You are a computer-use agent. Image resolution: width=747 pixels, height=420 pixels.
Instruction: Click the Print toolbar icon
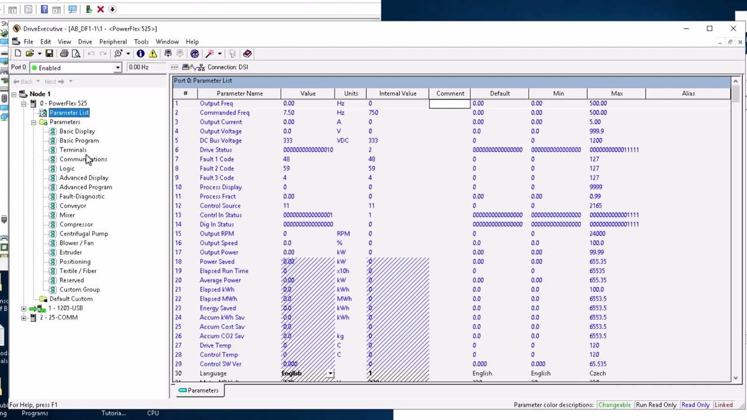click(x=64, y=54)
